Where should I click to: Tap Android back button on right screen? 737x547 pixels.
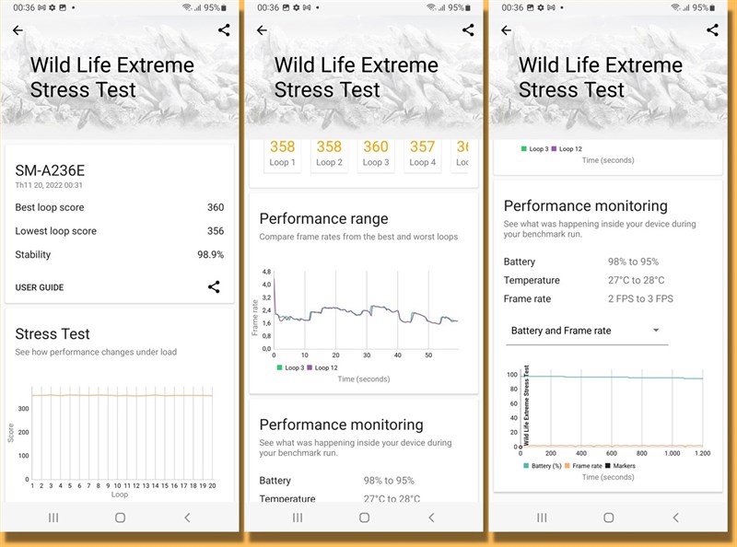(675, 518)
